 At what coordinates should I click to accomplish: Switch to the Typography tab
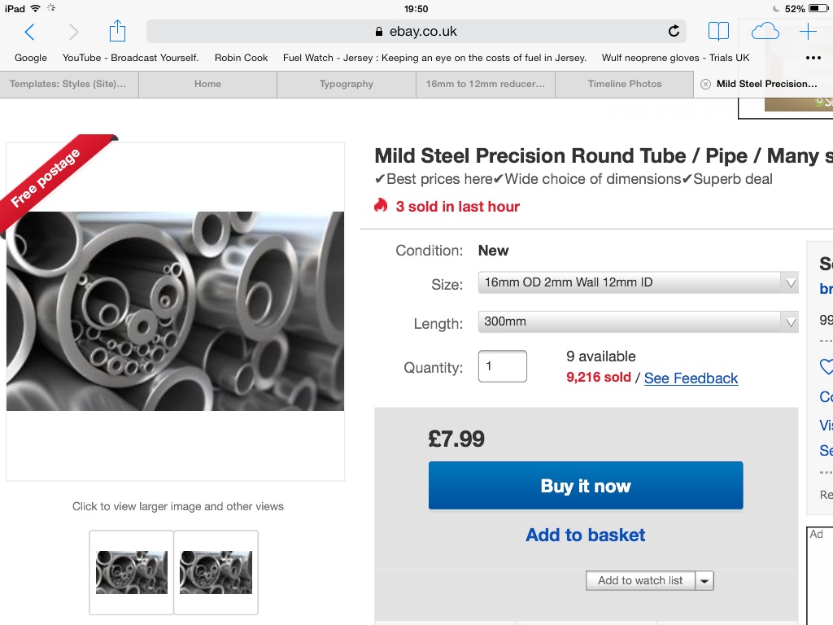coord(347,84)
